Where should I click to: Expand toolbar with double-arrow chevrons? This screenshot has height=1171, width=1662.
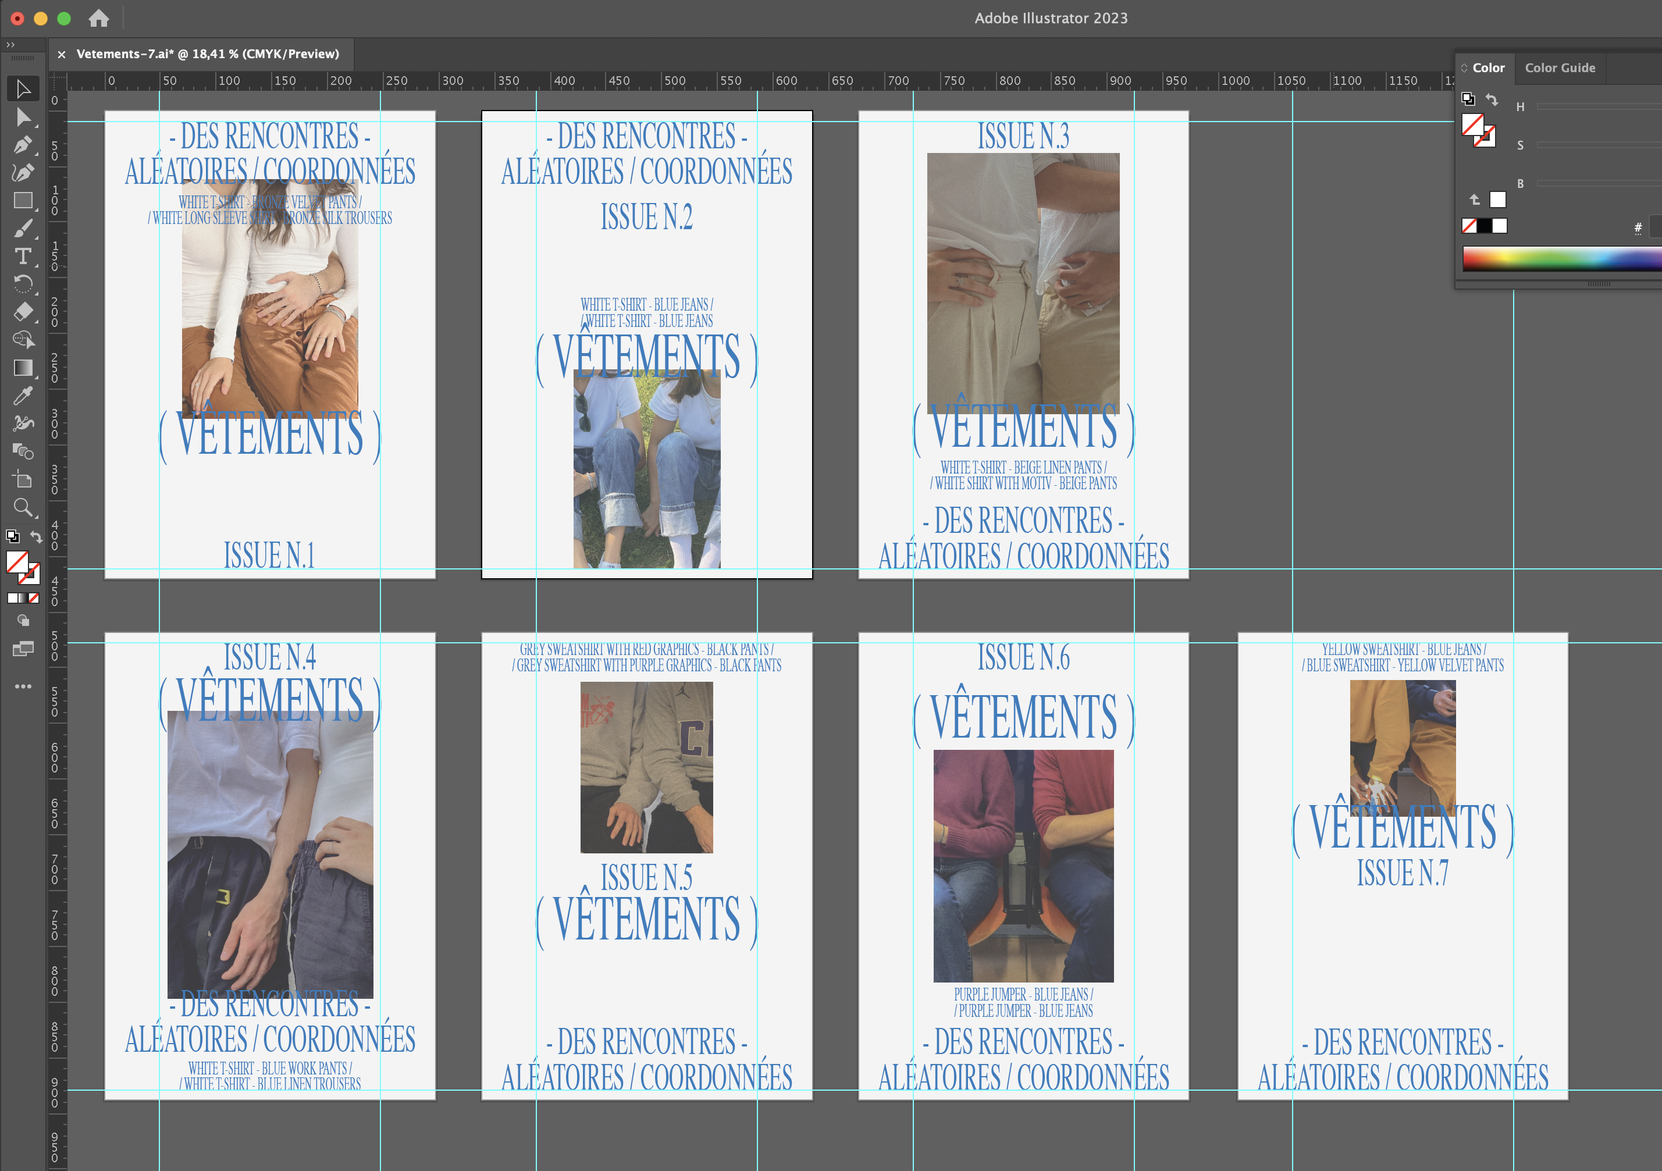(10, 45)
